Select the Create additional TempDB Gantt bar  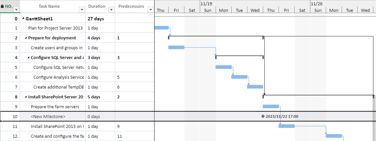[x=255, y=87]
